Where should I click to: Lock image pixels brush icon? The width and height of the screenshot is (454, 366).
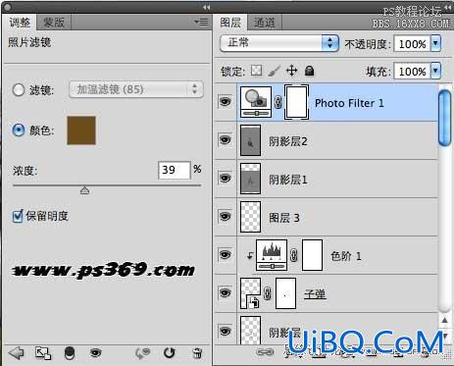coord(274,71)
